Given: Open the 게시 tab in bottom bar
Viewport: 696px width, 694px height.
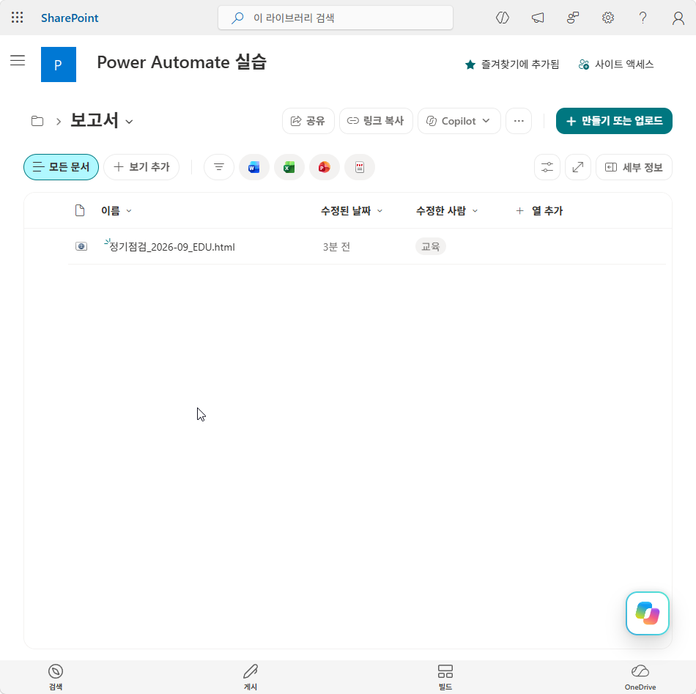Looking at the screenshot, I should pos(251,677).
